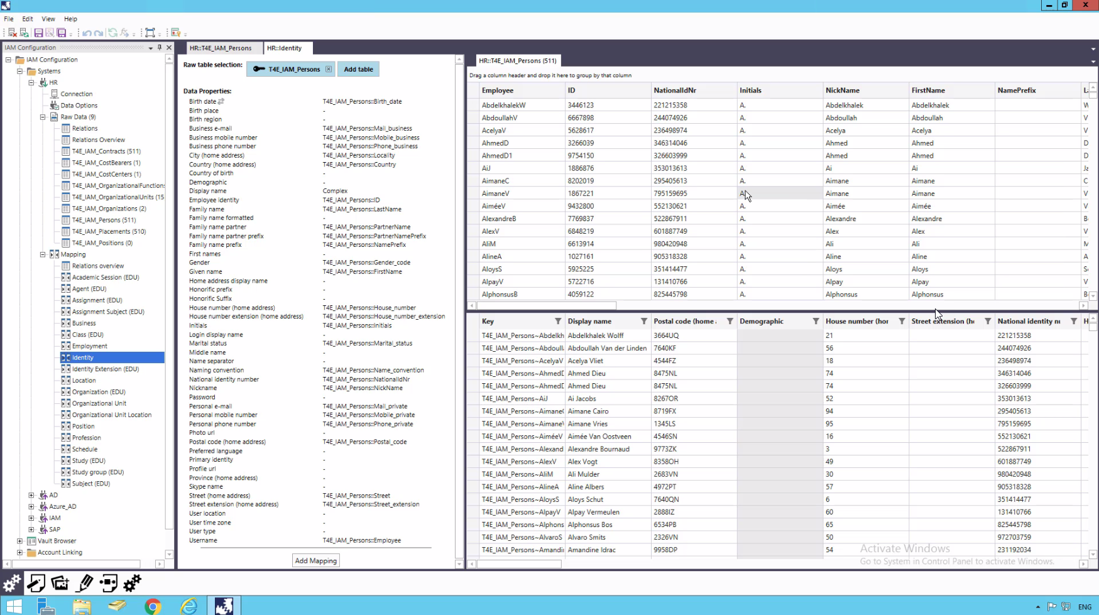
Task: Click the image stack icon in bottom bar
Action: coord(60,584)
